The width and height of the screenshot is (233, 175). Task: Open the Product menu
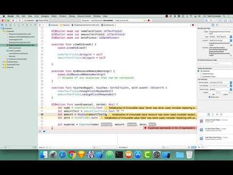tap(63, 16)
